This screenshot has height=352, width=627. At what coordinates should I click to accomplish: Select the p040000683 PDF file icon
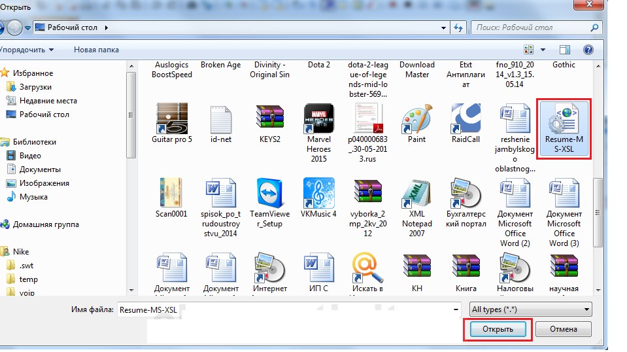pos(368,118)
